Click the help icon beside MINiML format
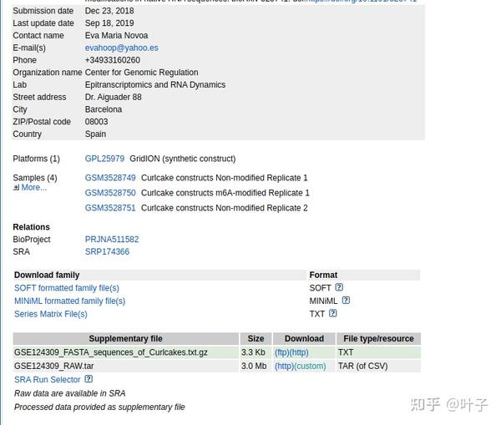Viewport: 501px width, 425px height. point(346,301)
